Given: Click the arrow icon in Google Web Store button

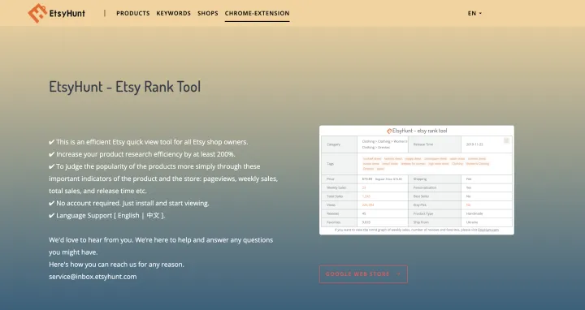Looking at the screenshot, I should click(x=398, y=274).
